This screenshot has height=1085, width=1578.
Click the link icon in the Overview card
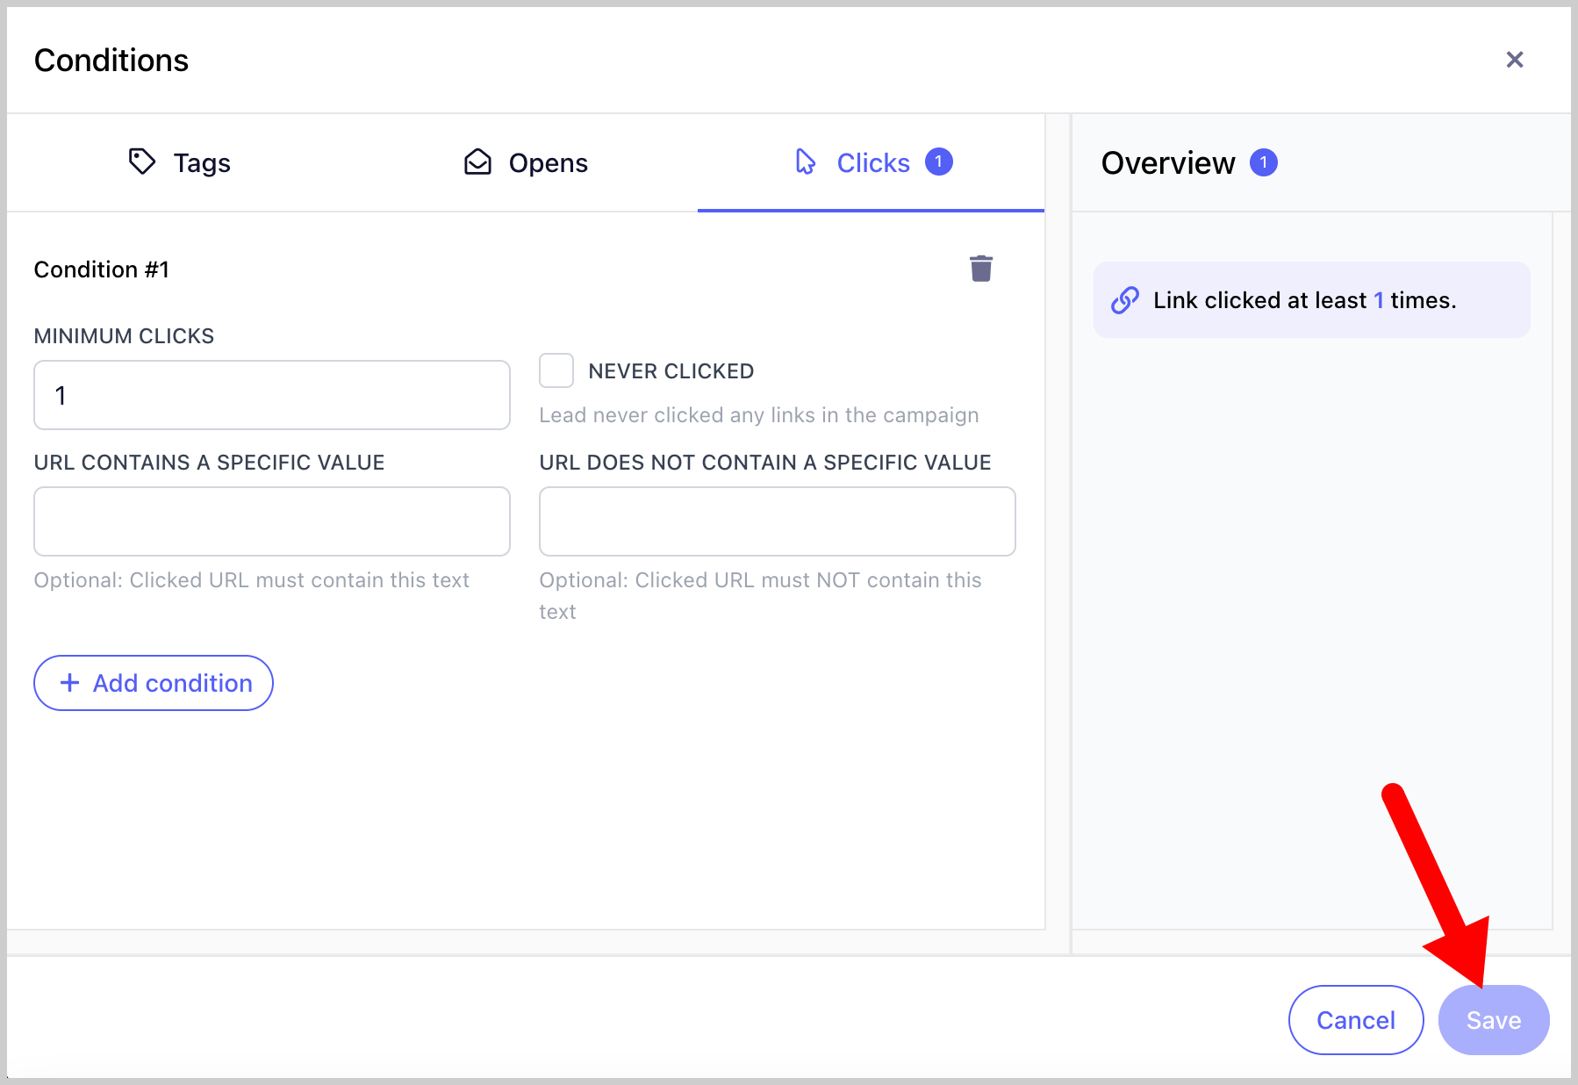click(x=1124, y=300)
